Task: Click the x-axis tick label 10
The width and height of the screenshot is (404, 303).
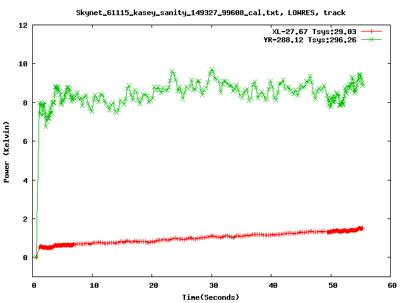Action: [x=92, y=285]
